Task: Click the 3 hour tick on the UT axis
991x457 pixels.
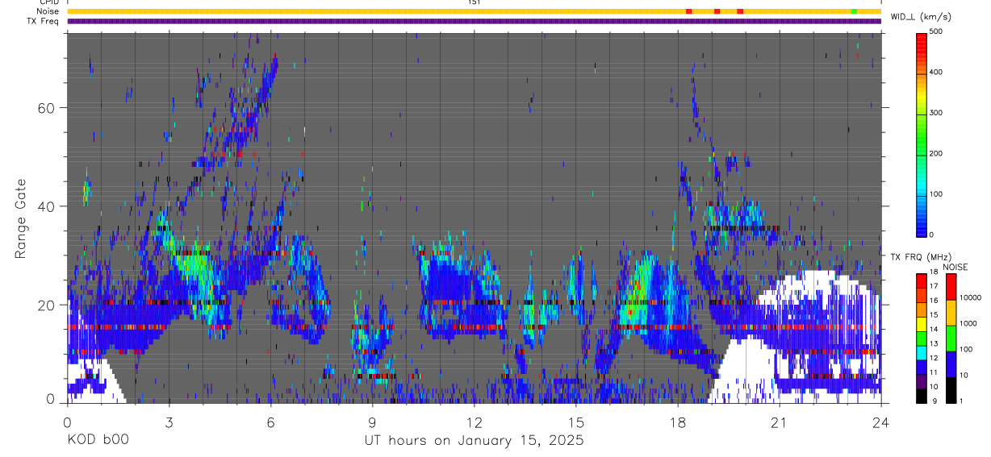Action: point(169,422)
